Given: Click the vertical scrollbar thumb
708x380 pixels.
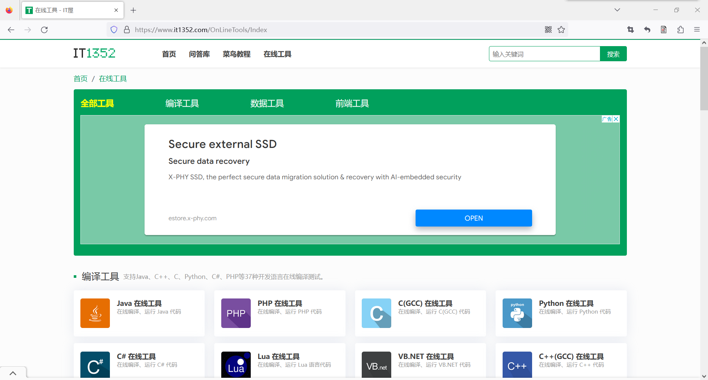Looking at the screenshot, I should [704, 79].
